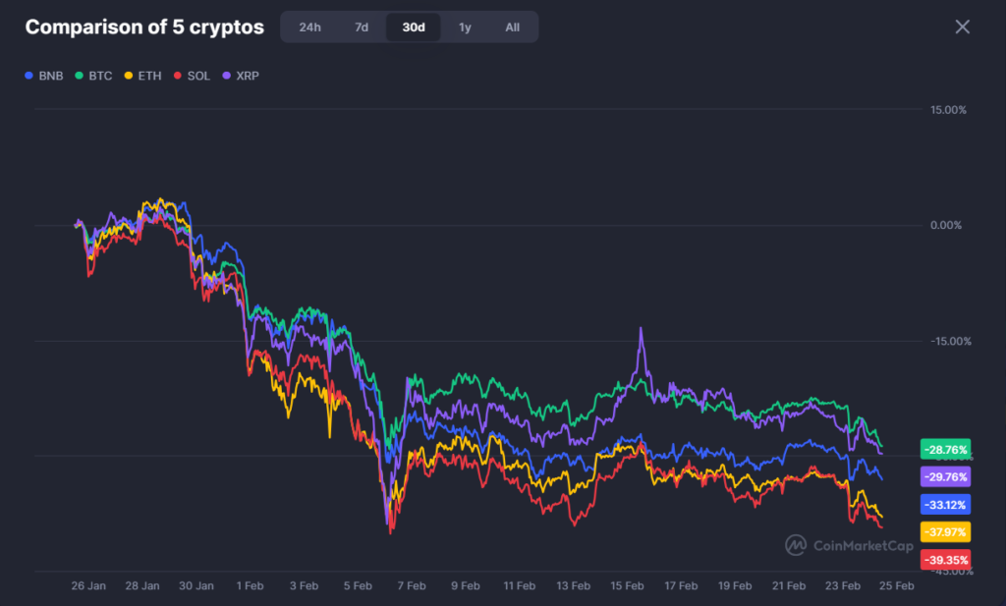Click the BTC green indicator icon
This screenshot has width=1006, height=606.
[80, 75]
